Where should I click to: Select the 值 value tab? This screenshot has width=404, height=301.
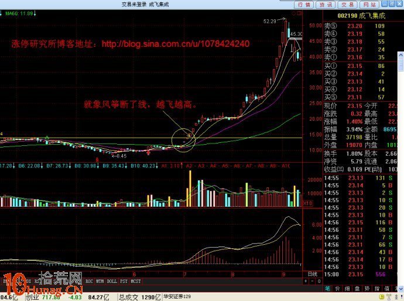pos(387,289)
